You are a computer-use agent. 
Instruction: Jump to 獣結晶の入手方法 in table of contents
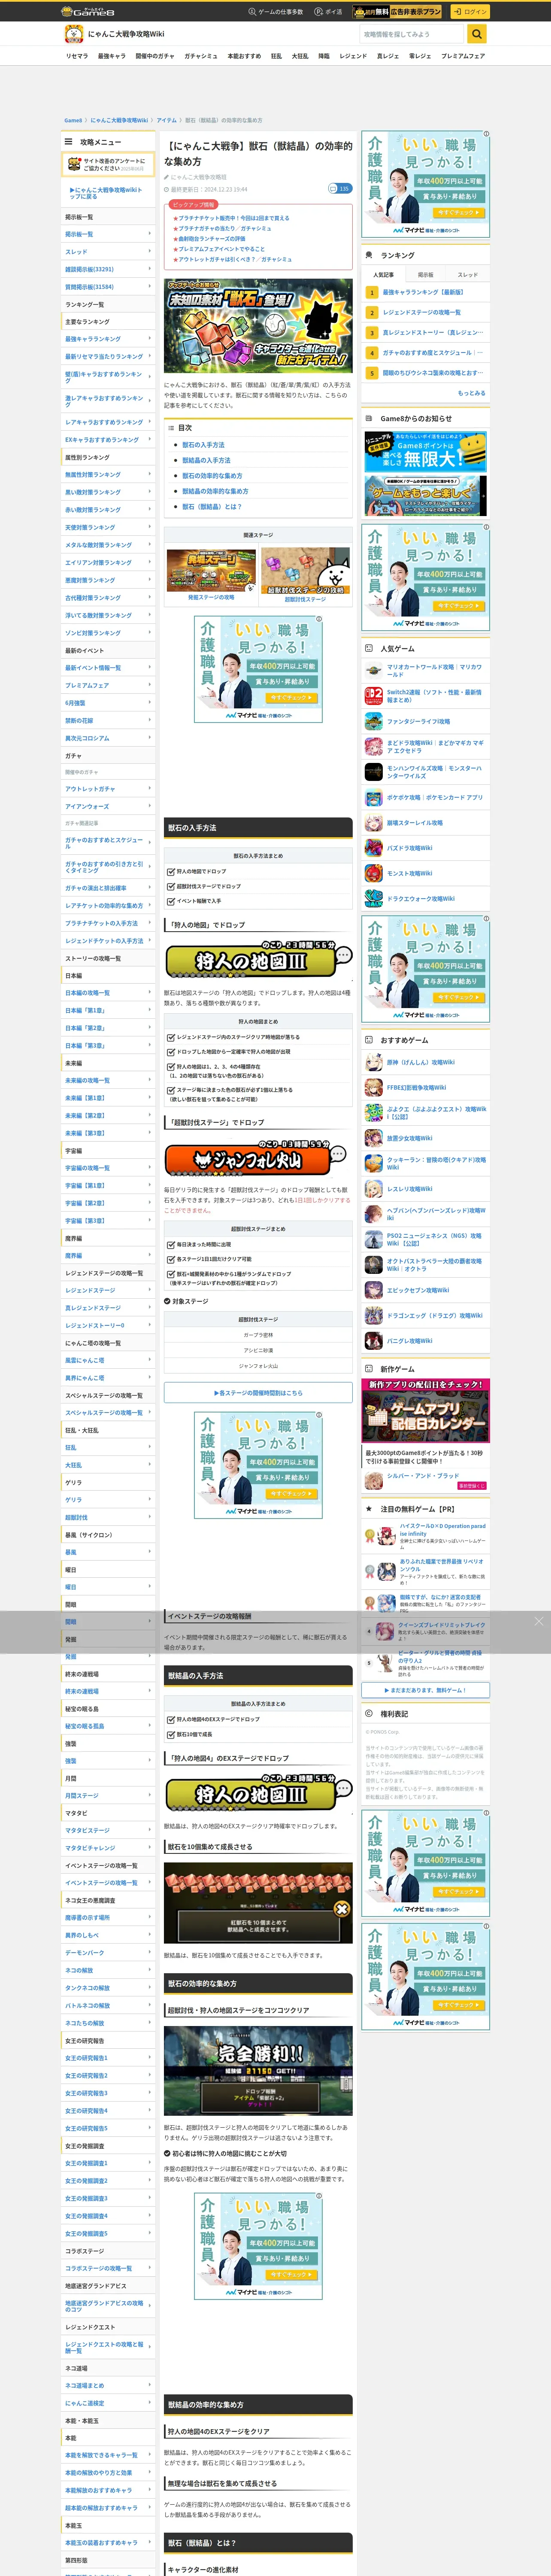(x=206, y=460)
